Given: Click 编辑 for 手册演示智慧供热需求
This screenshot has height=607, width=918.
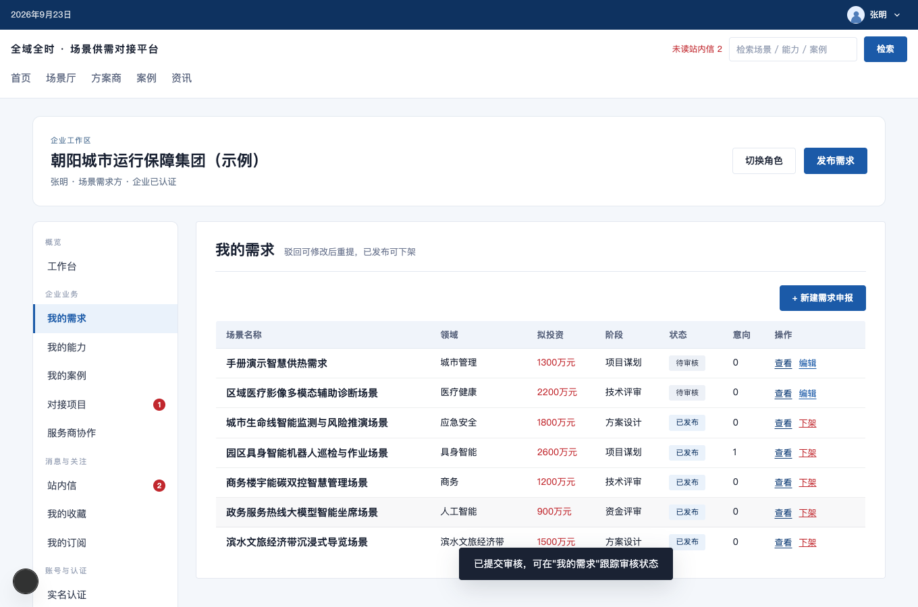Looking at the screenshot, I should [807, 364].
